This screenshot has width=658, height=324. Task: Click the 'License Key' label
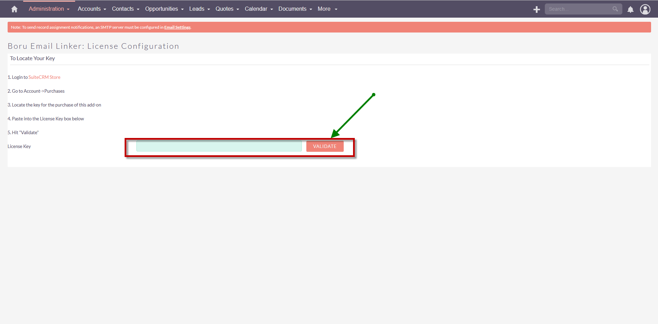pos(19,146)
